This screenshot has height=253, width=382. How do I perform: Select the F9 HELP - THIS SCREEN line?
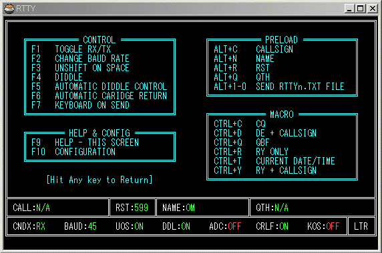(x=85, y=142)
